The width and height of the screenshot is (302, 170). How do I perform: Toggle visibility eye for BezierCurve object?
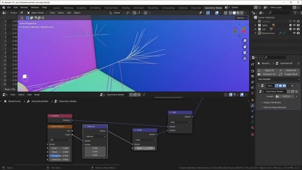click(x=294, y=33)
